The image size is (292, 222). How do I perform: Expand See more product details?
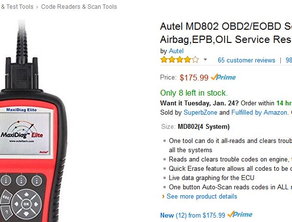click(202, 196)
